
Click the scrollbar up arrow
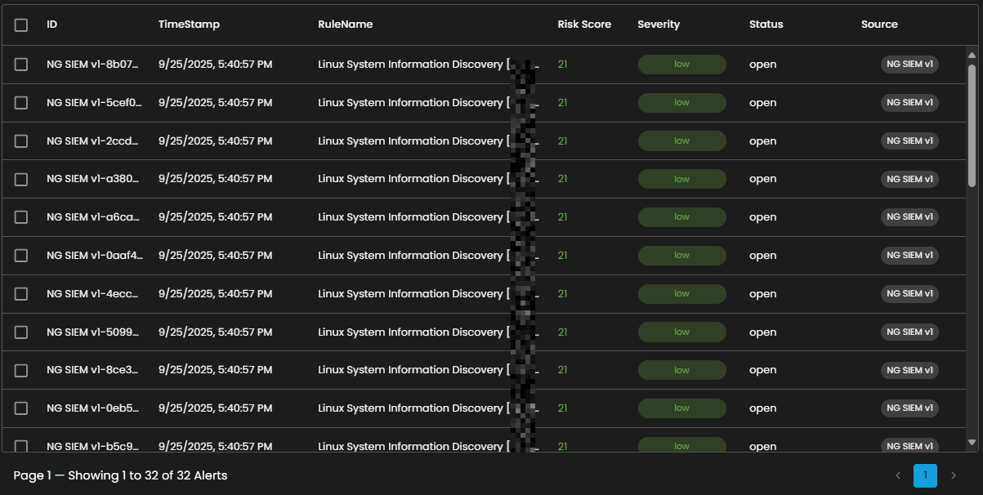tap(972, 56)
